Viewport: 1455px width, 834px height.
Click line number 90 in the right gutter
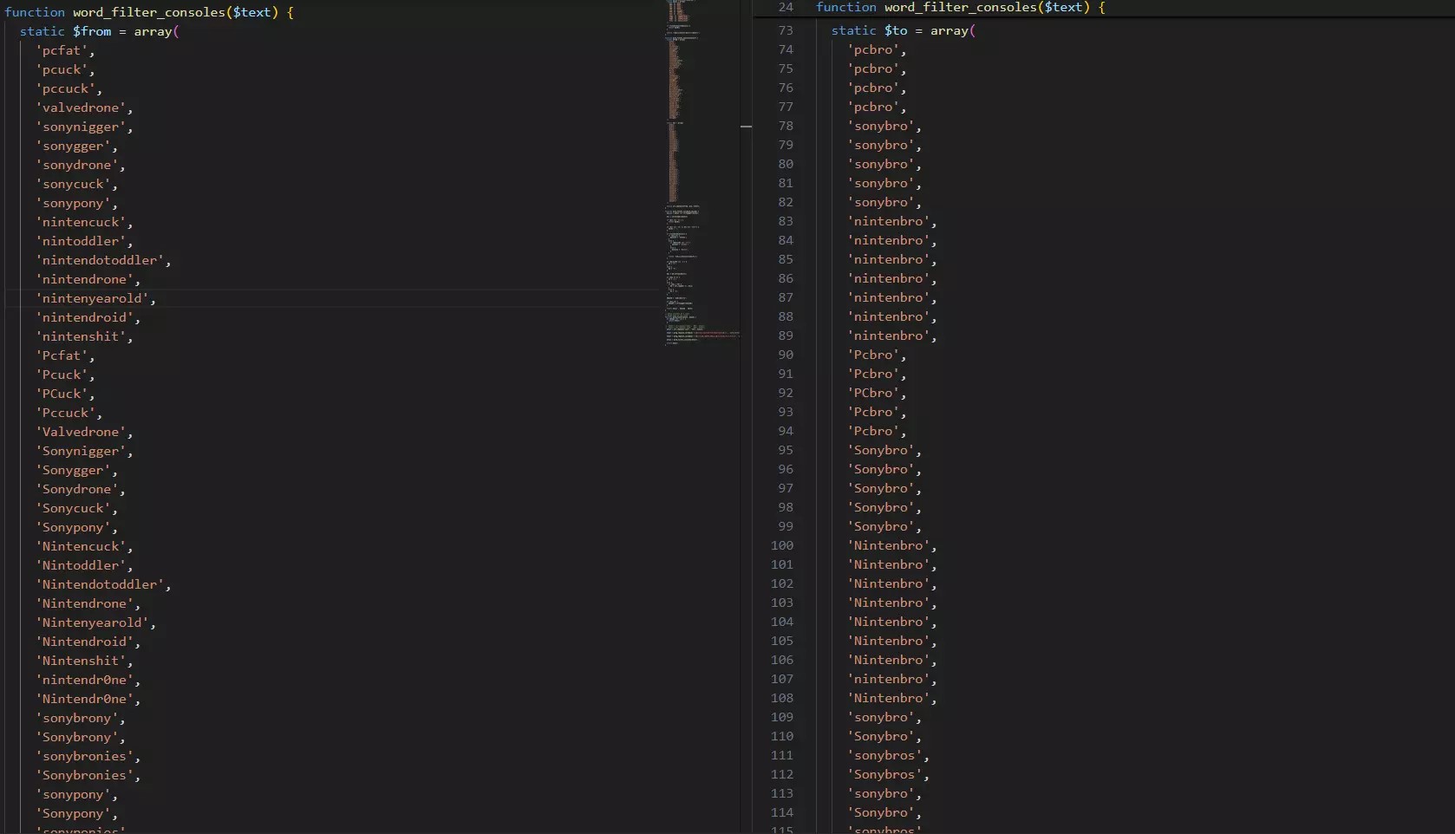coord(785,355)
